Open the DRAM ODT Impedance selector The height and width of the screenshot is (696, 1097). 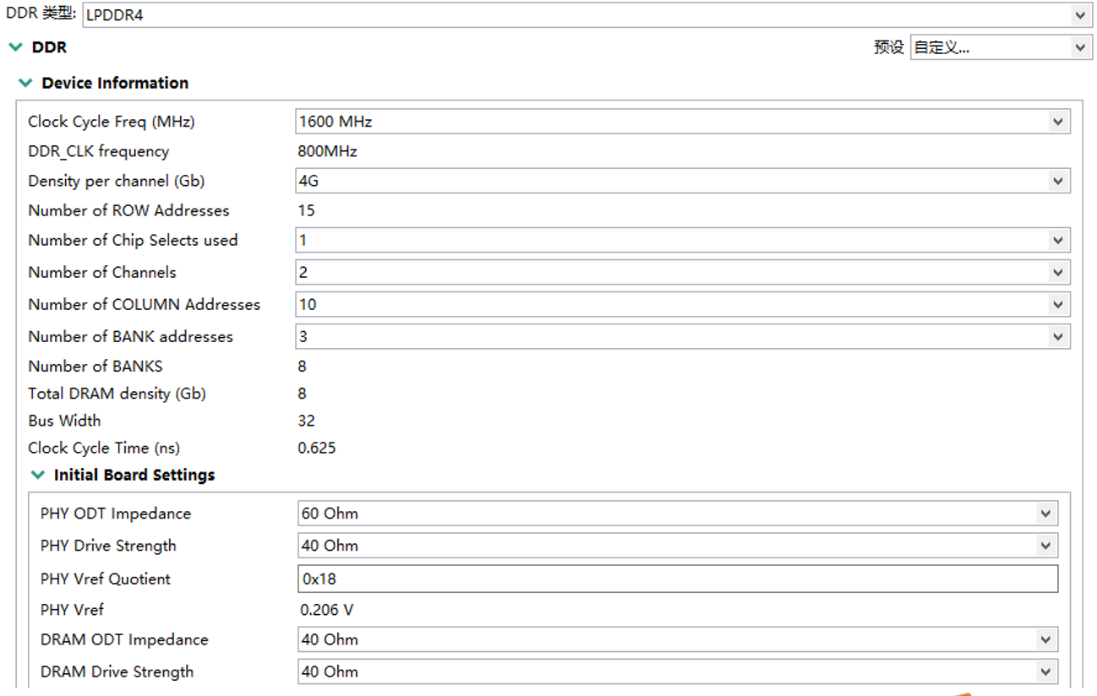point(1048,639)
